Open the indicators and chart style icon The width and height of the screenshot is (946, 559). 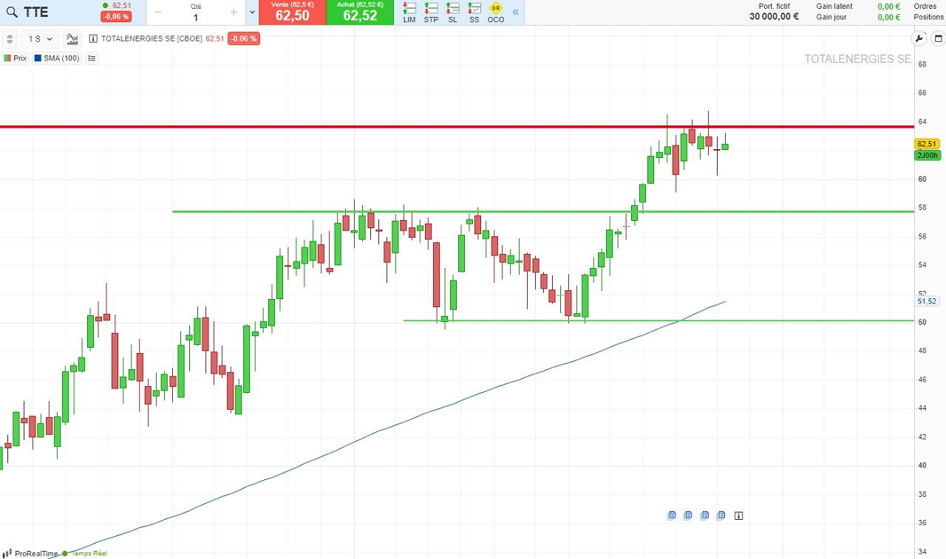(72, 39)
